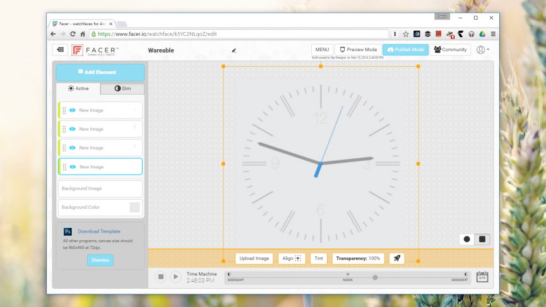Click the Add Element button
The height and width of the screenshot is (307, 546).
[100, 72]
